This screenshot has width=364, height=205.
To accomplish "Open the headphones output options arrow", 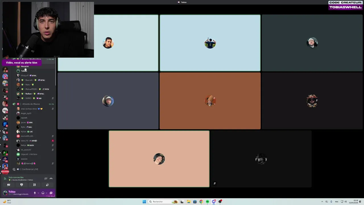I will pos(46,193).
